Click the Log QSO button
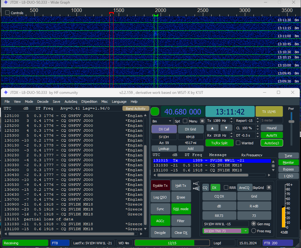The width and height of the screenshot is (301, 248). pyautogui.click(x=160, y=197)
